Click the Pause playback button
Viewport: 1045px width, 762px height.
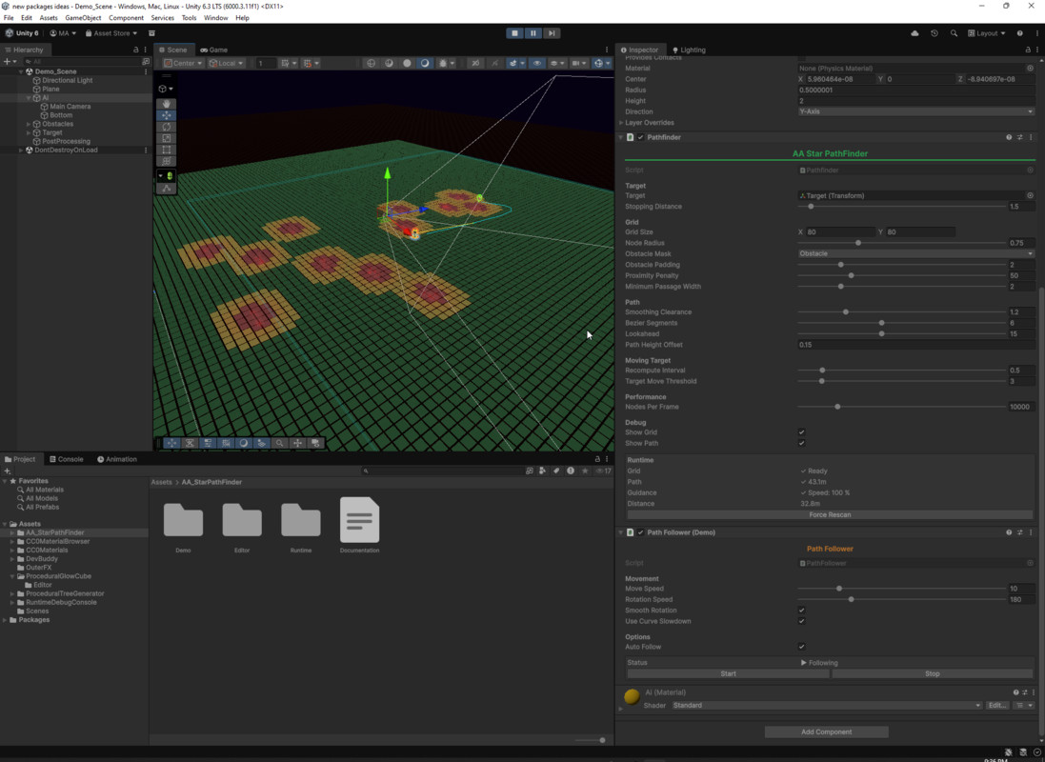(533, 32)
